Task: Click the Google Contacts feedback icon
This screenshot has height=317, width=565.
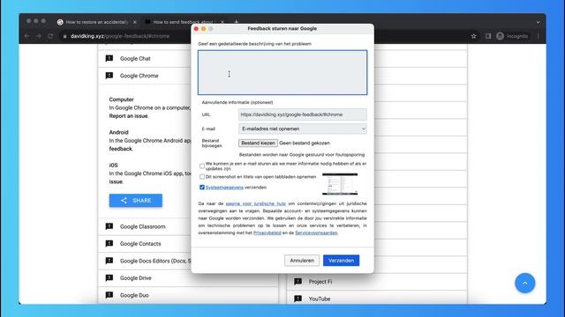Action: click(x=109, y=243)
